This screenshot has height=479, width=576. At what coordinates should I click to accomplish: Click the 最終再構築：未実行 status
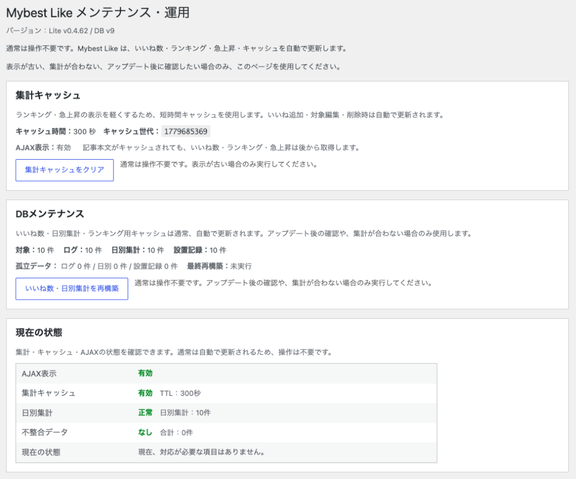219,266
